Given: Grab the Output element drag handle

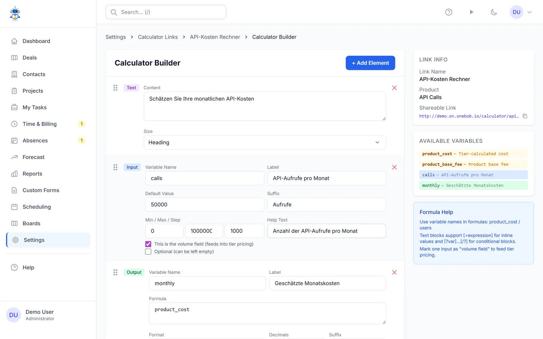Looking at the screenshot, I should (x=115, y=272).
